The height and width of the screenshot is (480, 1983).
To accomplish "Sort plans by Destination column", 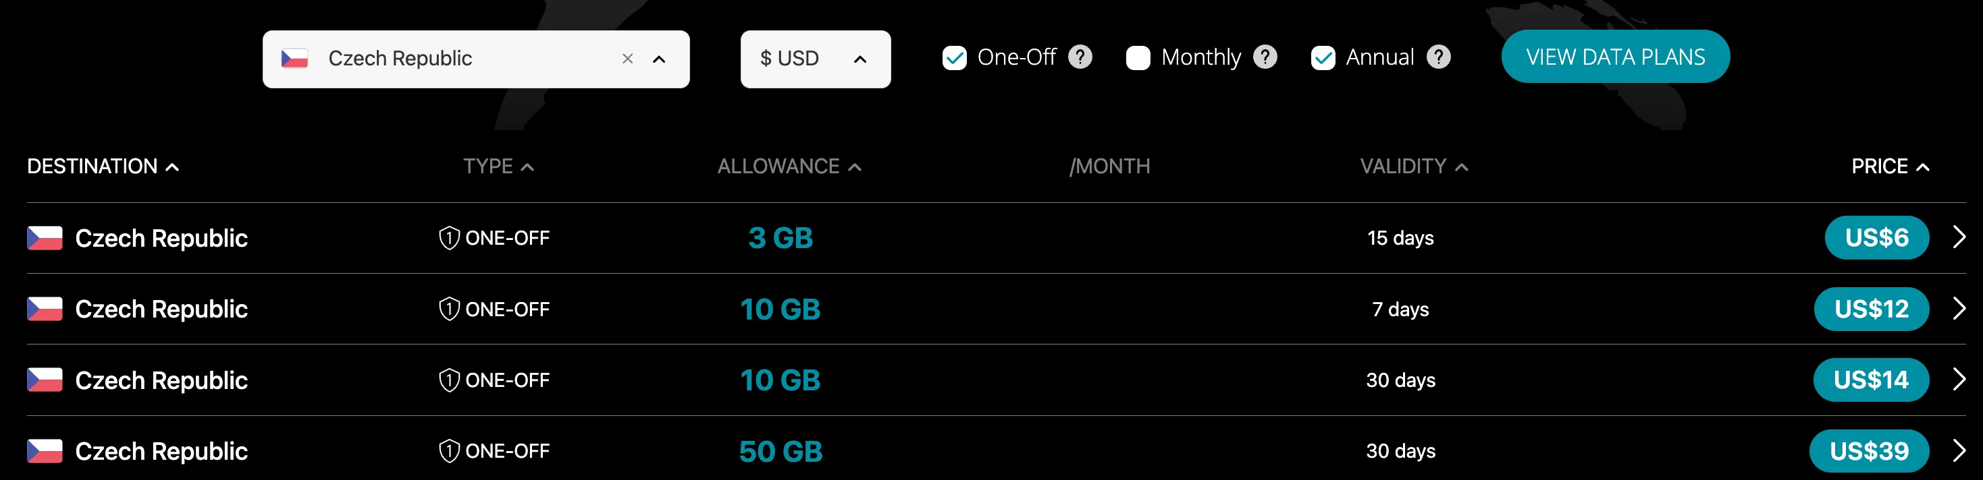I will pos(103,166).
